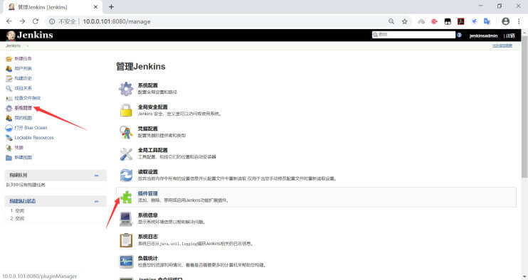Click the Lockable Resources drive icon
This screenshot has width=528, height=280.
(x=9, y=138)
